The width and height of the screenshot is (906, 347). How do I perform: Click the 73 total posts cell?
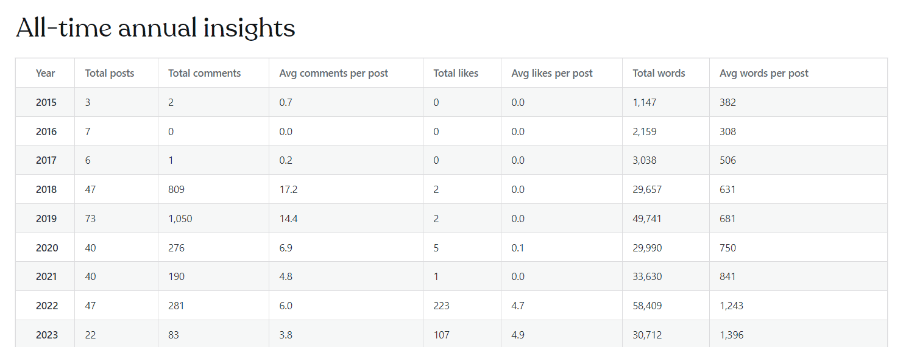point(90,219)
